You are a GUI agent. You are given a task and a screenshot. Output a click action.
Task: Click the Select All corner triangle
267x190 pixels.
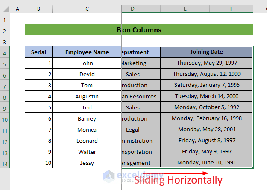[5, 9]
